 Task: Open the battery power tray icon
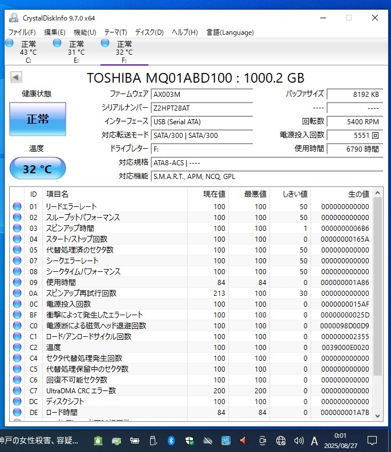coord(135,441)
